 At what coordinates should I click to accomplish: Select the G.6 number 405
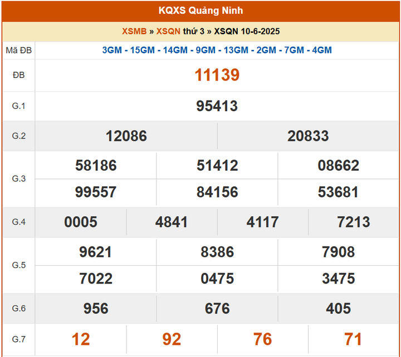(339, 309)
